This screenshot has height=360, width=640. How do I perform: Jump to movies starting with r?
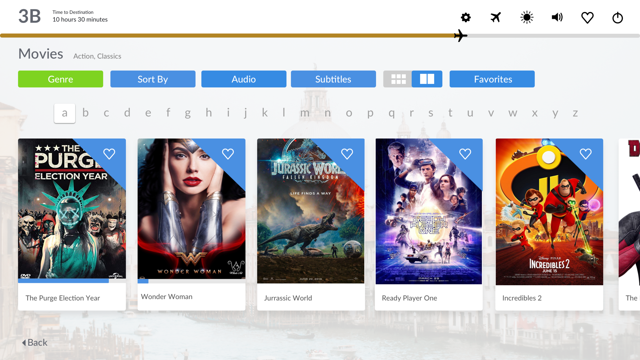(412, 113)
